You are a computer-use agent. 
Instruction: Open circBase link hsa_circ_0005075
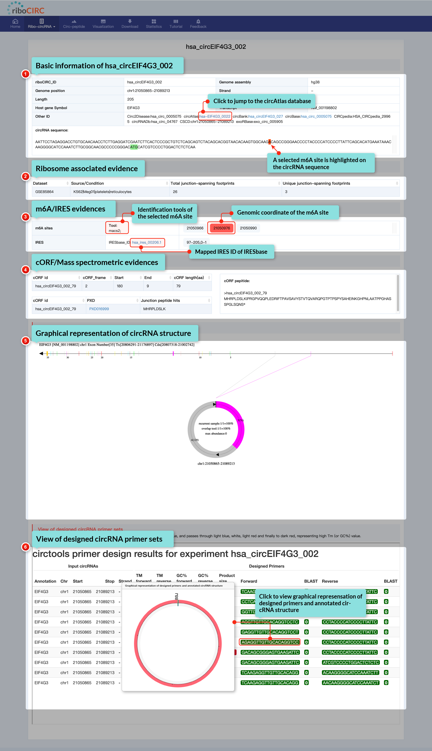point(316,116)
